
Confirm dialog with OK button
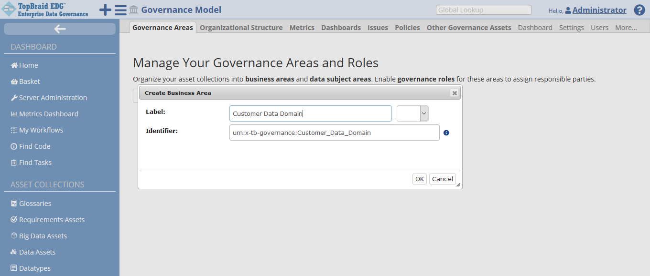[419, 179]
